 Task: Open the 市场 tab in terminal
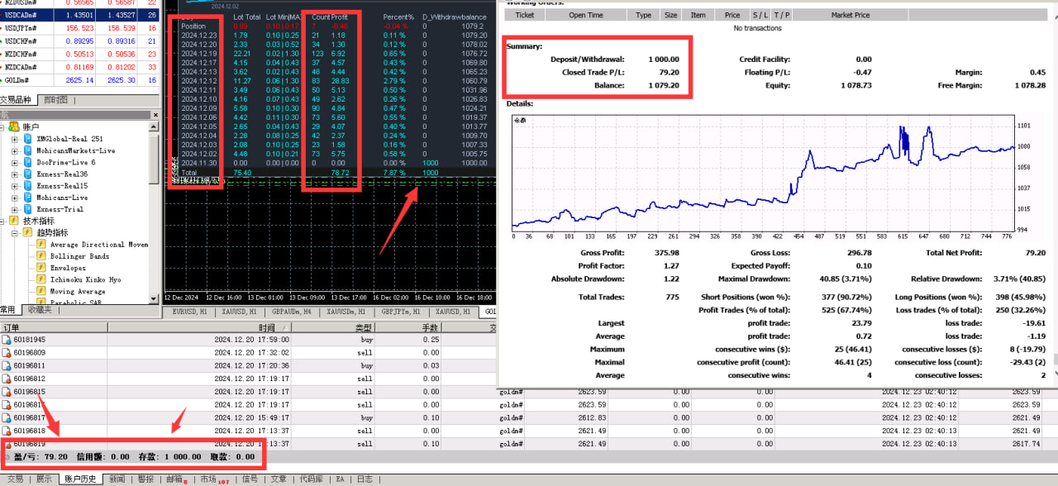point(207,479)
